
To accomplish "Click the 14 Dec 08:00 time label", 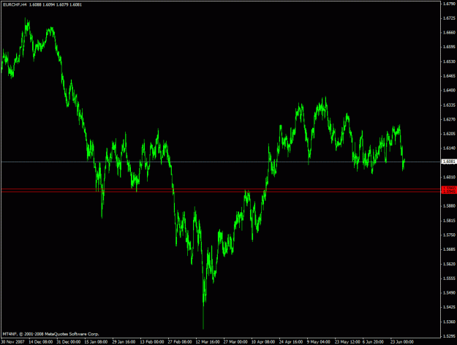I will (x=40, y=342).
